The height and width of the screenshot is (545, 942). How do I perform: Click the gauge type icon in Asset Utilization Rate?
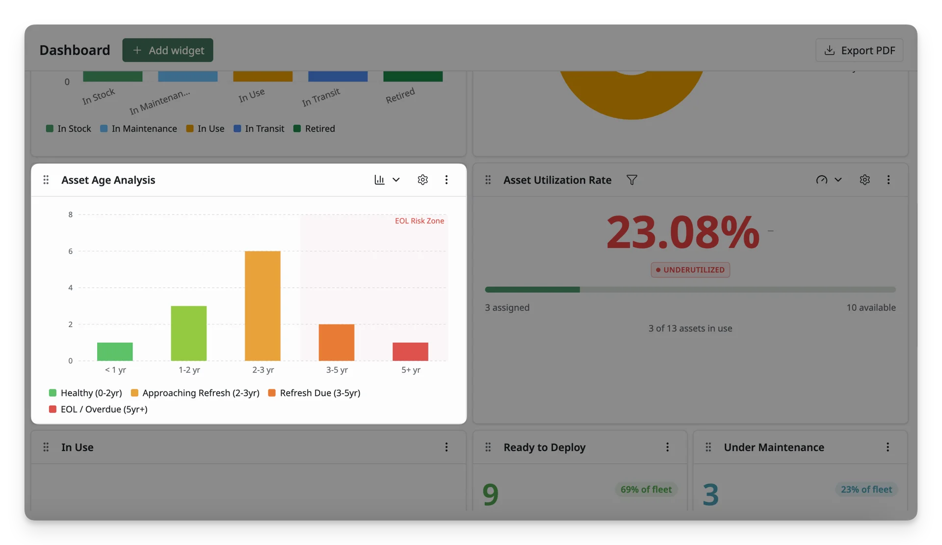point(821,180)
